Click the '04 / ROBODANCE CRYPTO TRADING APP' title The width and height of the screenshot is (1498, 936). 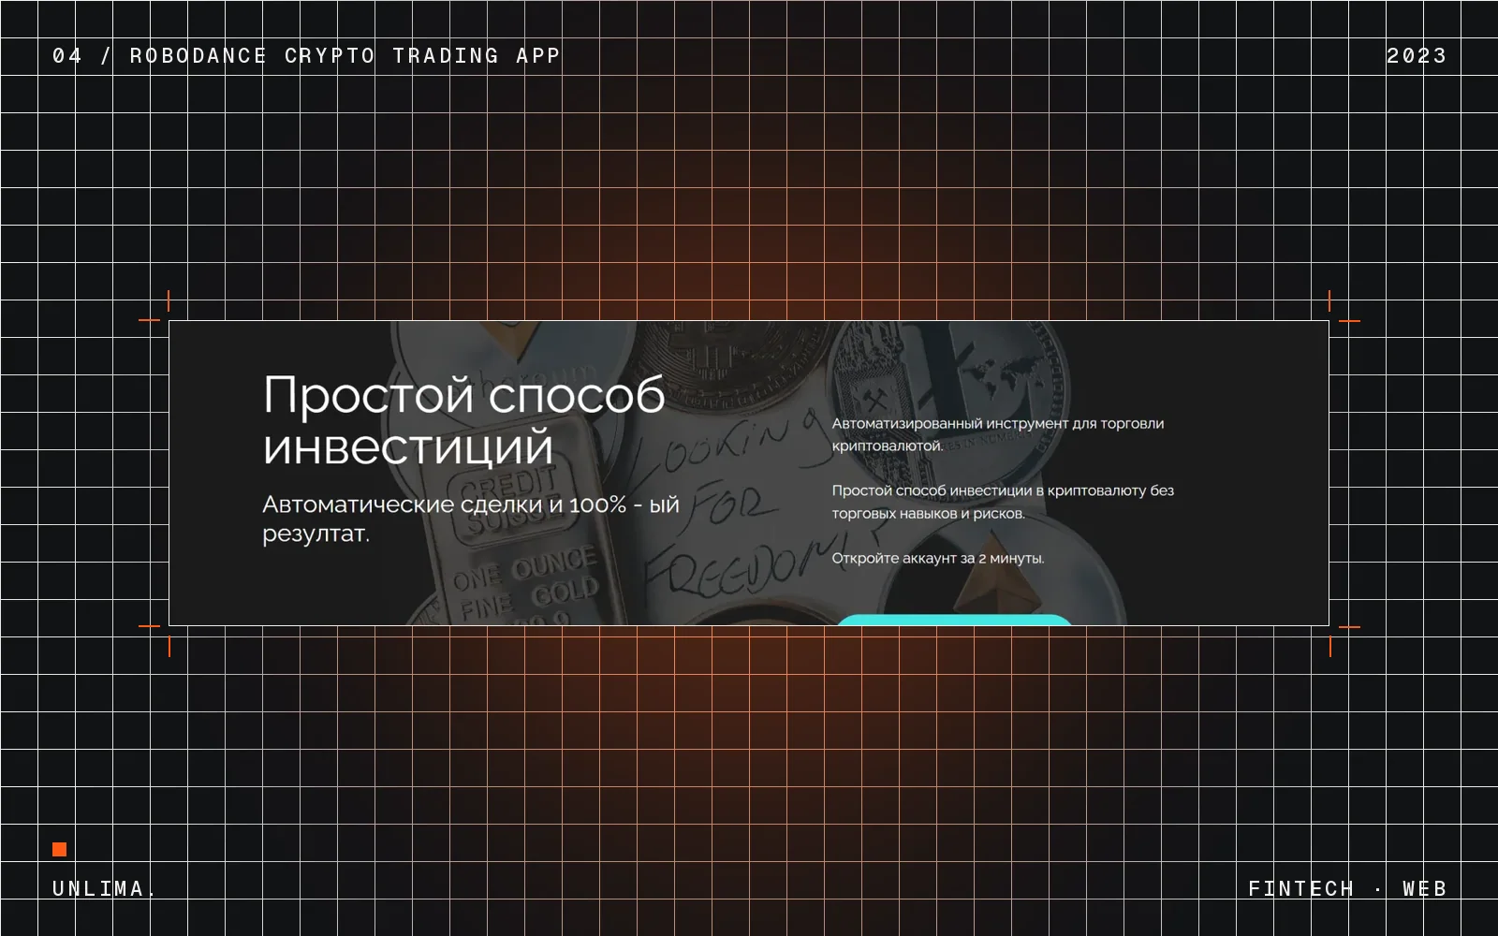click(306, 56)
